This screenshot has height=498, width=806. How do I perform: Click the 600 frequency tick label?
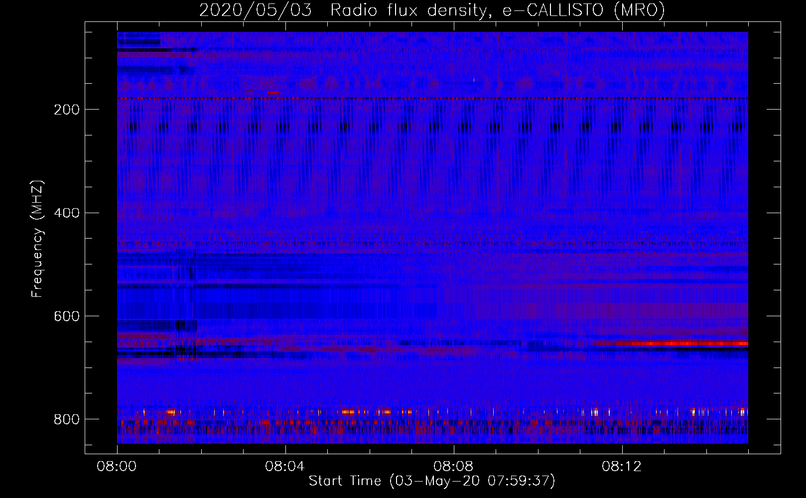(67, 317)
